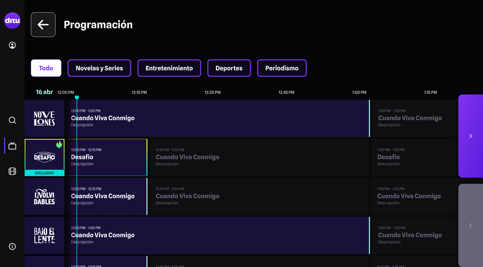Viewport: 483px width, 267px height.
Task: Enable the Periodismo filter
Action: pyautogui.click(x=282, y=68)
